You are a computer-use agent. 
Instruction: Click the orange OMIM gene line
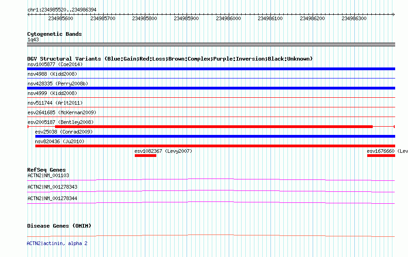click(211, 235)
